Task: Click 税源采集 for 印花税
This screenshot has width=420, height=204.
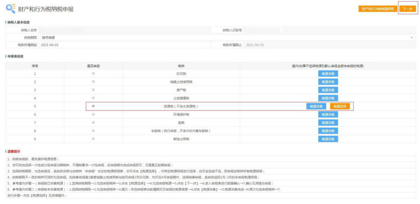Action: [328, 73]
